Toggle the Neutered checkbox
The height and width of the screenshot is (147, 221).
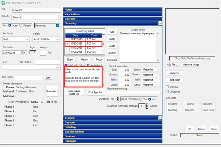(57, 26)
